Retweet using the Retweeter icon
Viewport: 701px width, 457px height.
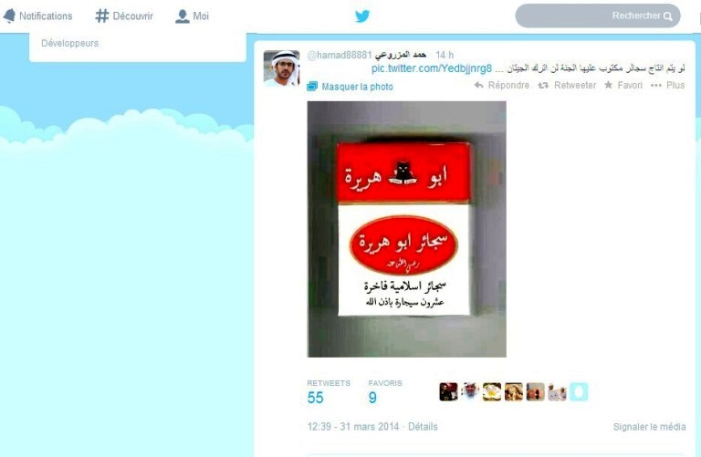(x=543, y=85)
